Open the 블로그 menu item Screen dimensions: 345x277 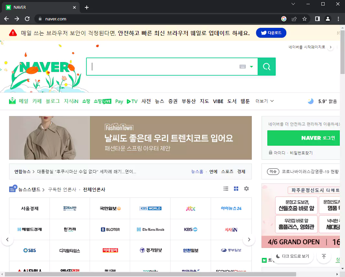tap(53, 101)
